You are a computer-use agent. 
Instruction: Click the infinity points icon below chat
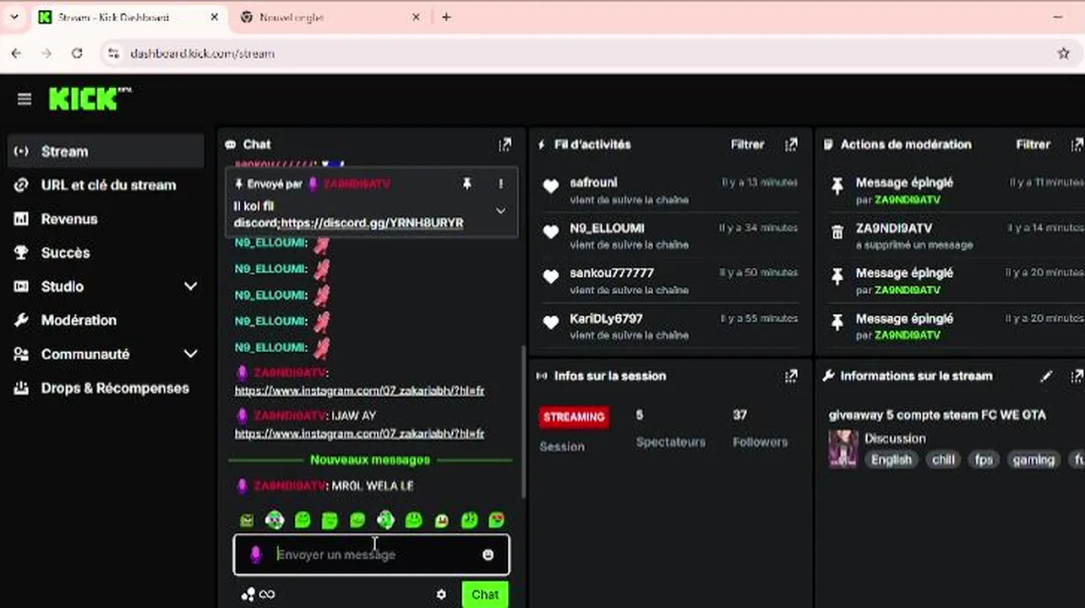pyautogui.click(x=258, y=594)
